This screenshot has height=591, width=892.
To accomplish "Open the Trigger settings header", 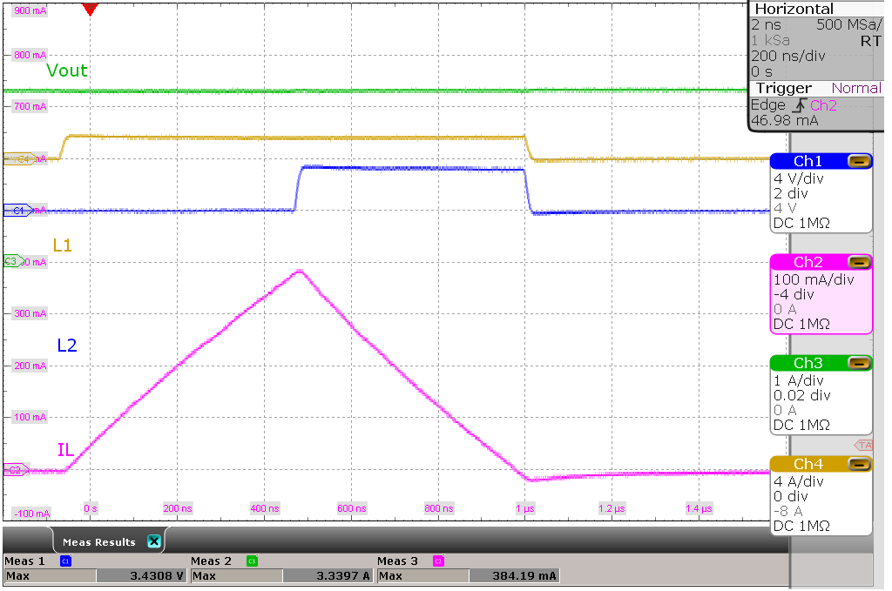I will [x=783, y=88].
